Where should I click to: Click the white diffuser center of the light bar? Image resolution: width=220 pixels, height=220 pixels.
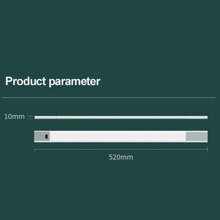coord(118,136)
